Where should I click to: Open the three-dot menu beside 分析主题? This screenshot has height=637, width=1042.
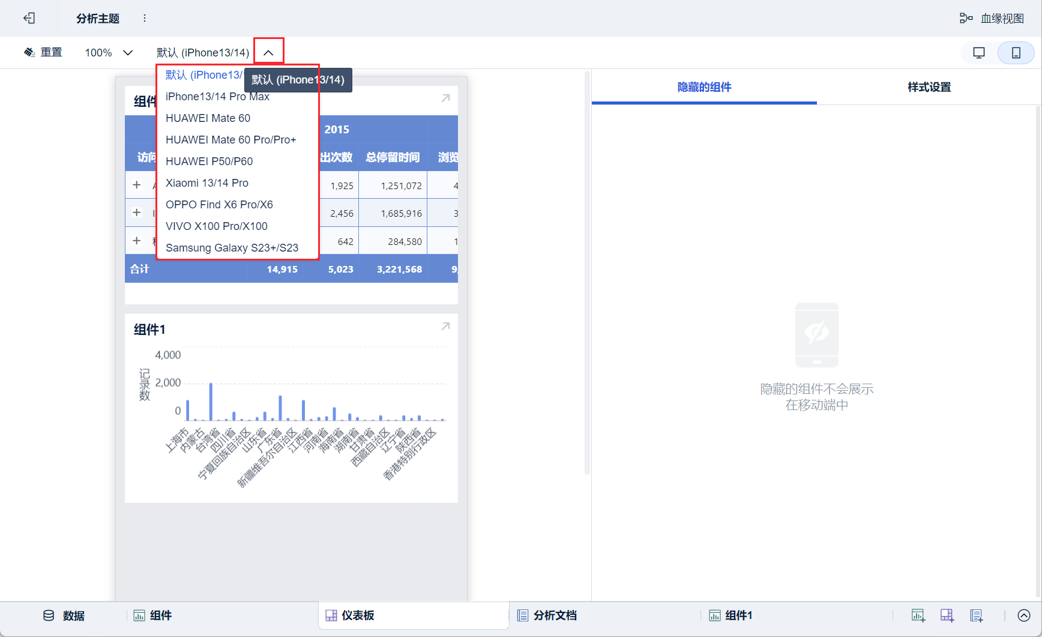point(145,18)
